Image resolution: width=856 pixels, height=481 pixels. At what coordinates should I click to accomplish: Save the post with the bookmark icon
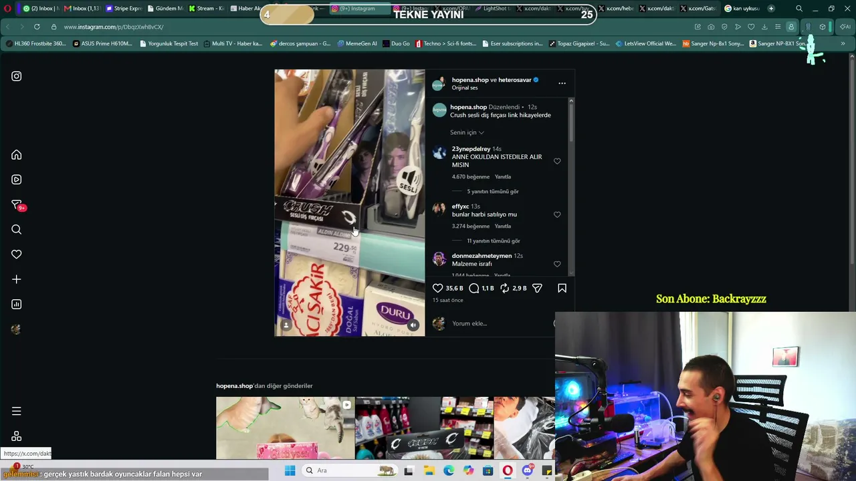562,288
